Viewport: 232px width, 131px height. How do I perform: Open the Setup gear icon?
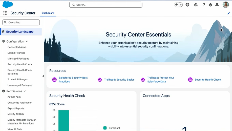pos(210,5)
